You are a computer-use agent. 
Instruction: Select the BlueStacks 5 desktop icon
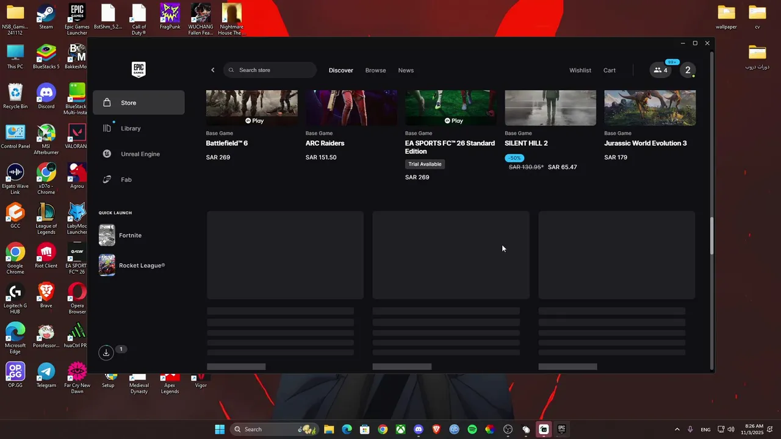[46, 56]
